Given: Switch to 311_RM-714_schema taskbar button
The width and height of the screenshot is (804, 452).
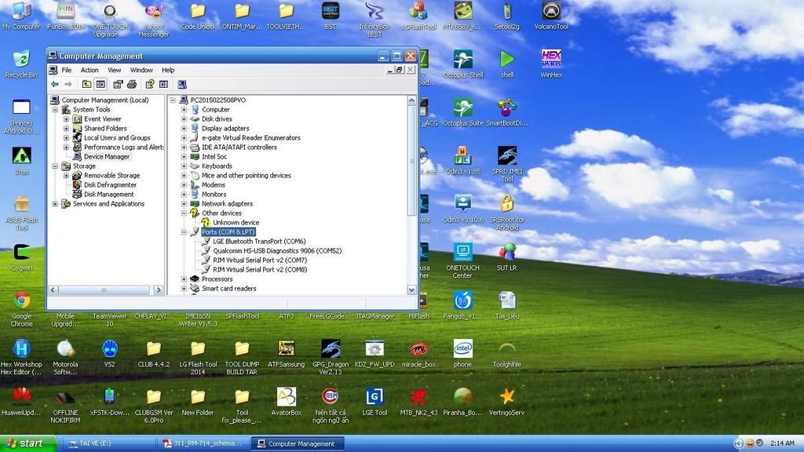Looking at the screenshot, I should pos(203,443).
